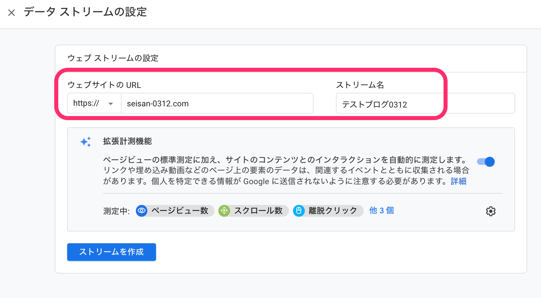Select the 離脱クリック chip label
Image resolution: width=541 pixels, height=298 pixels.
[x=333, y=211]
